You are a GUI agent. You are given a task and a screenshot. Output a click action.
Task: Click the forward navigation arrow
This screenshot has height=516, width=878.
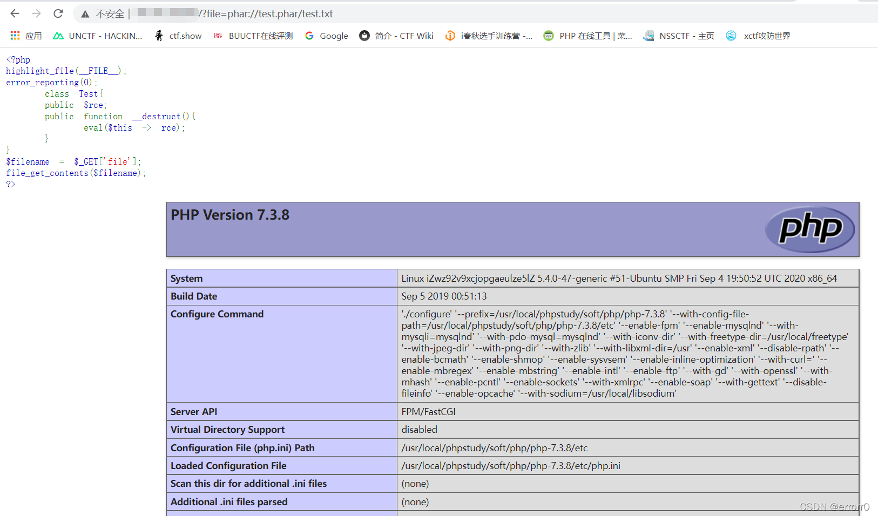pos(36,13)
